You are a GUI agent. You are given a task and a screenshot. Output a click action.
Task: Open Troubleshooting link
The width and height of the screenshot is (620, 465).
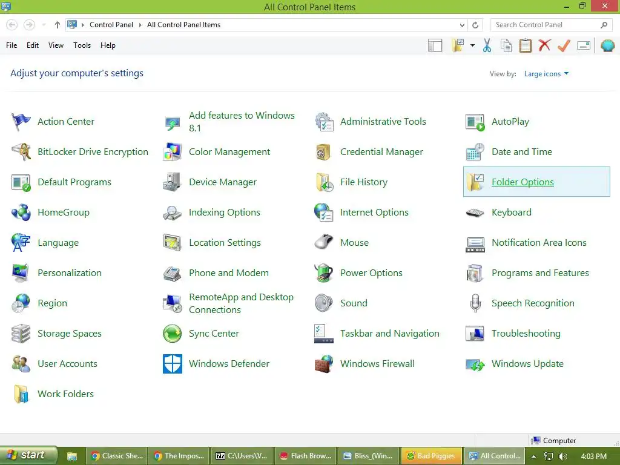[526, 334]
